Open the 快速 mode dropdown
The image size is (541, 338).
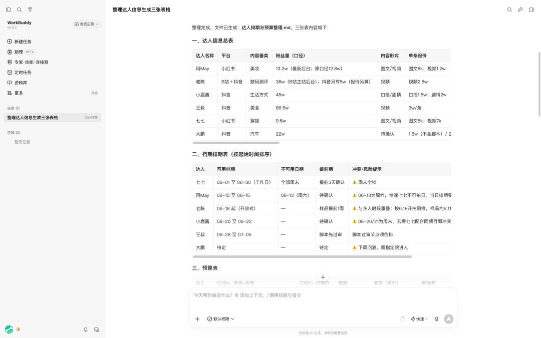419,319
